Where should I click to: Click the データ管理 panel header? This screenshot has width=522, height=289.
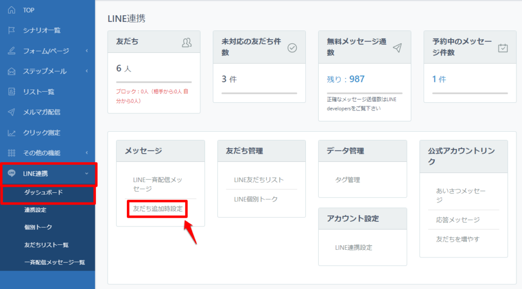(362, 151)
